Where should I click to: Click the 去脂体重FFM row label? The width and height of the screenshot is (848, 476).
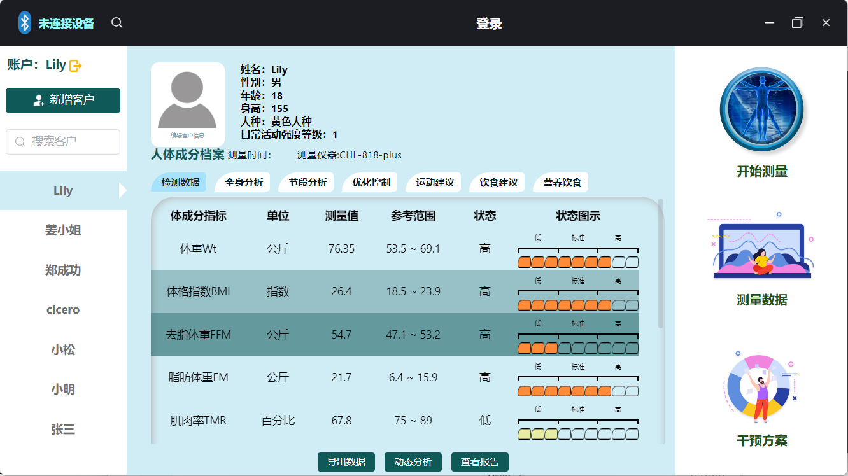point(199,334)
